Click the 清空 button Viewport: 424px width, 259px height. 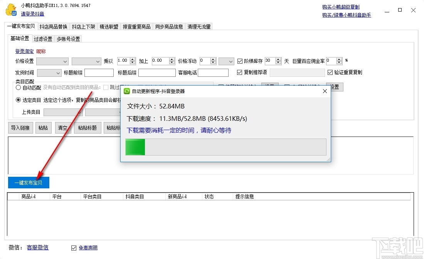[63, 128]
